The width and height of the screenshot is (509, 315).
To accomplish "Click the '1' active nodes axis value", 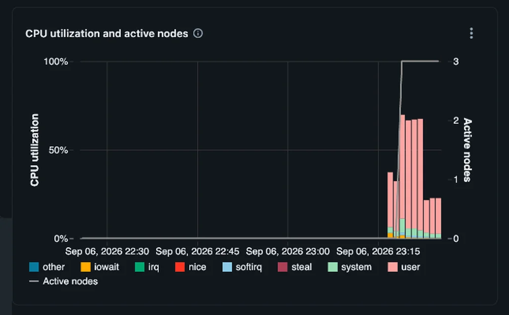I will (x=456, y=180).
